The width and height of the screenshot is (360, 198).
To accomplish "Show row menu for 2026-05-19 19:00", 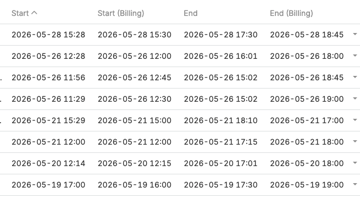I will (355, 184).
